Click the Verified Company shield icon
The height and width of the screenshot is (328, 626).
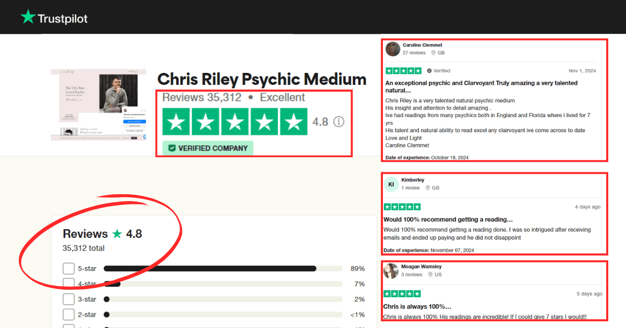point(171,148)
